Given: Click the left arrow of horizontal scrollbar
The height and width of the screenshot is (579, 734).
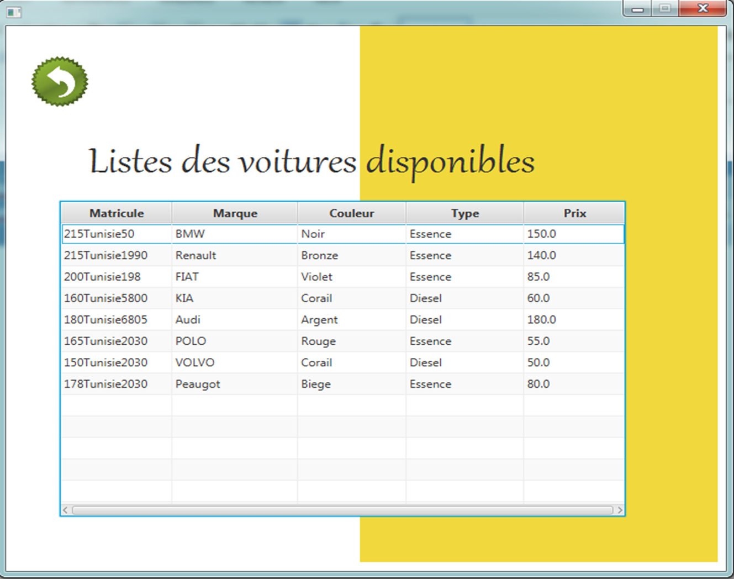Looking at the screenshot, I should [65, 509].
